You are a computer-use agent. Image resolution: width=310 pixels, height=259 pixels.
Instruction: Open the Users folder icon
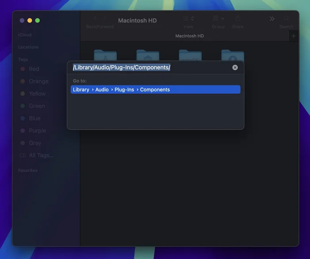(x=233, y=55)
